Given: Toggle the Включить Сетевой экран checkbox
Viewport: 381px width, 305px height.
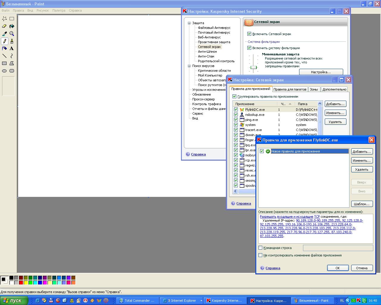Looking at the screenshot, I should [249, 34].
